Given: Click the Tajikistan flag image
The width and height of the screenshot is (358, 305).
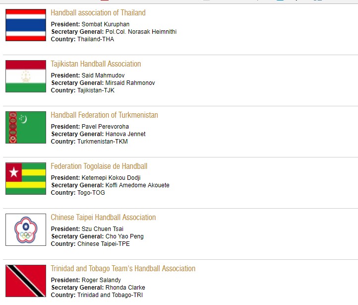Looking at the screenshot, I should click(26, 76).
